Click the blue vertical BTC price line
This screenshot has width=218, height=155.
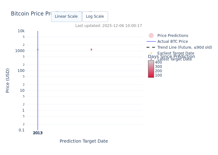[x=38, y=93]
